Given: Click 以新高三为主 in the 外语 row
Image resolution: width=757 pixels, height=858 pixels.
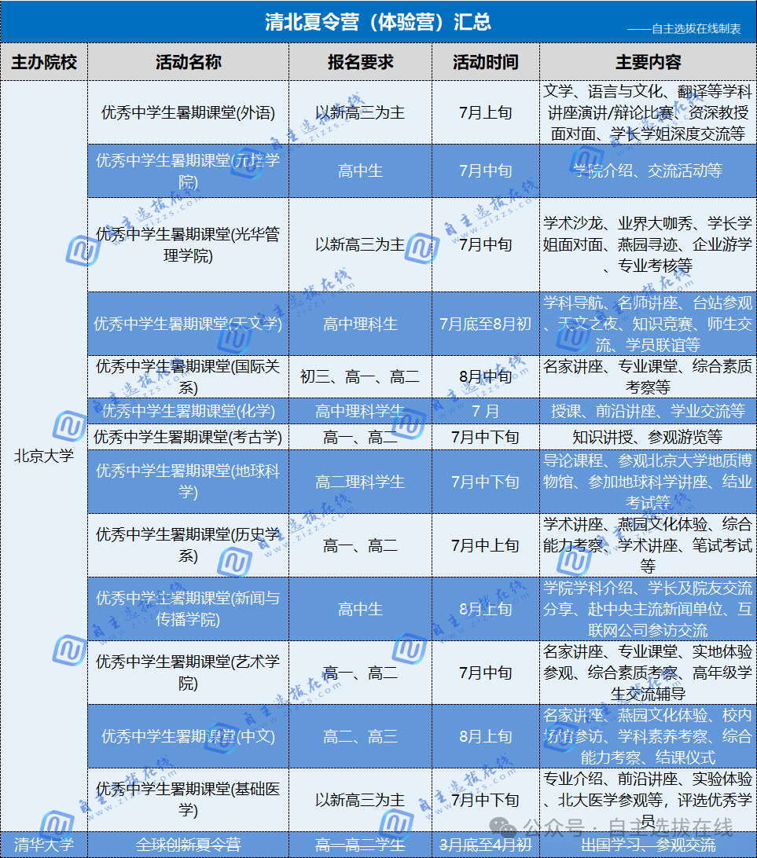Looking at the screenshot, I should pos(360,112).
